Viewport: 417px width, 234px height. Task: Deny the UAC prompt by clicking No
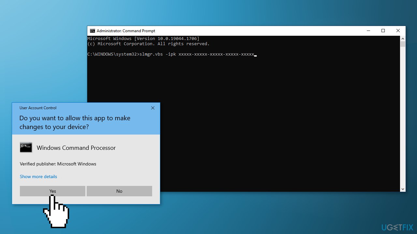[119, 191]
